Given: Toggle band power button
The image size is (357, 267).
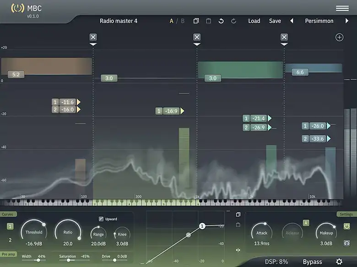Looking at the screenshot, I should (346, 226).
